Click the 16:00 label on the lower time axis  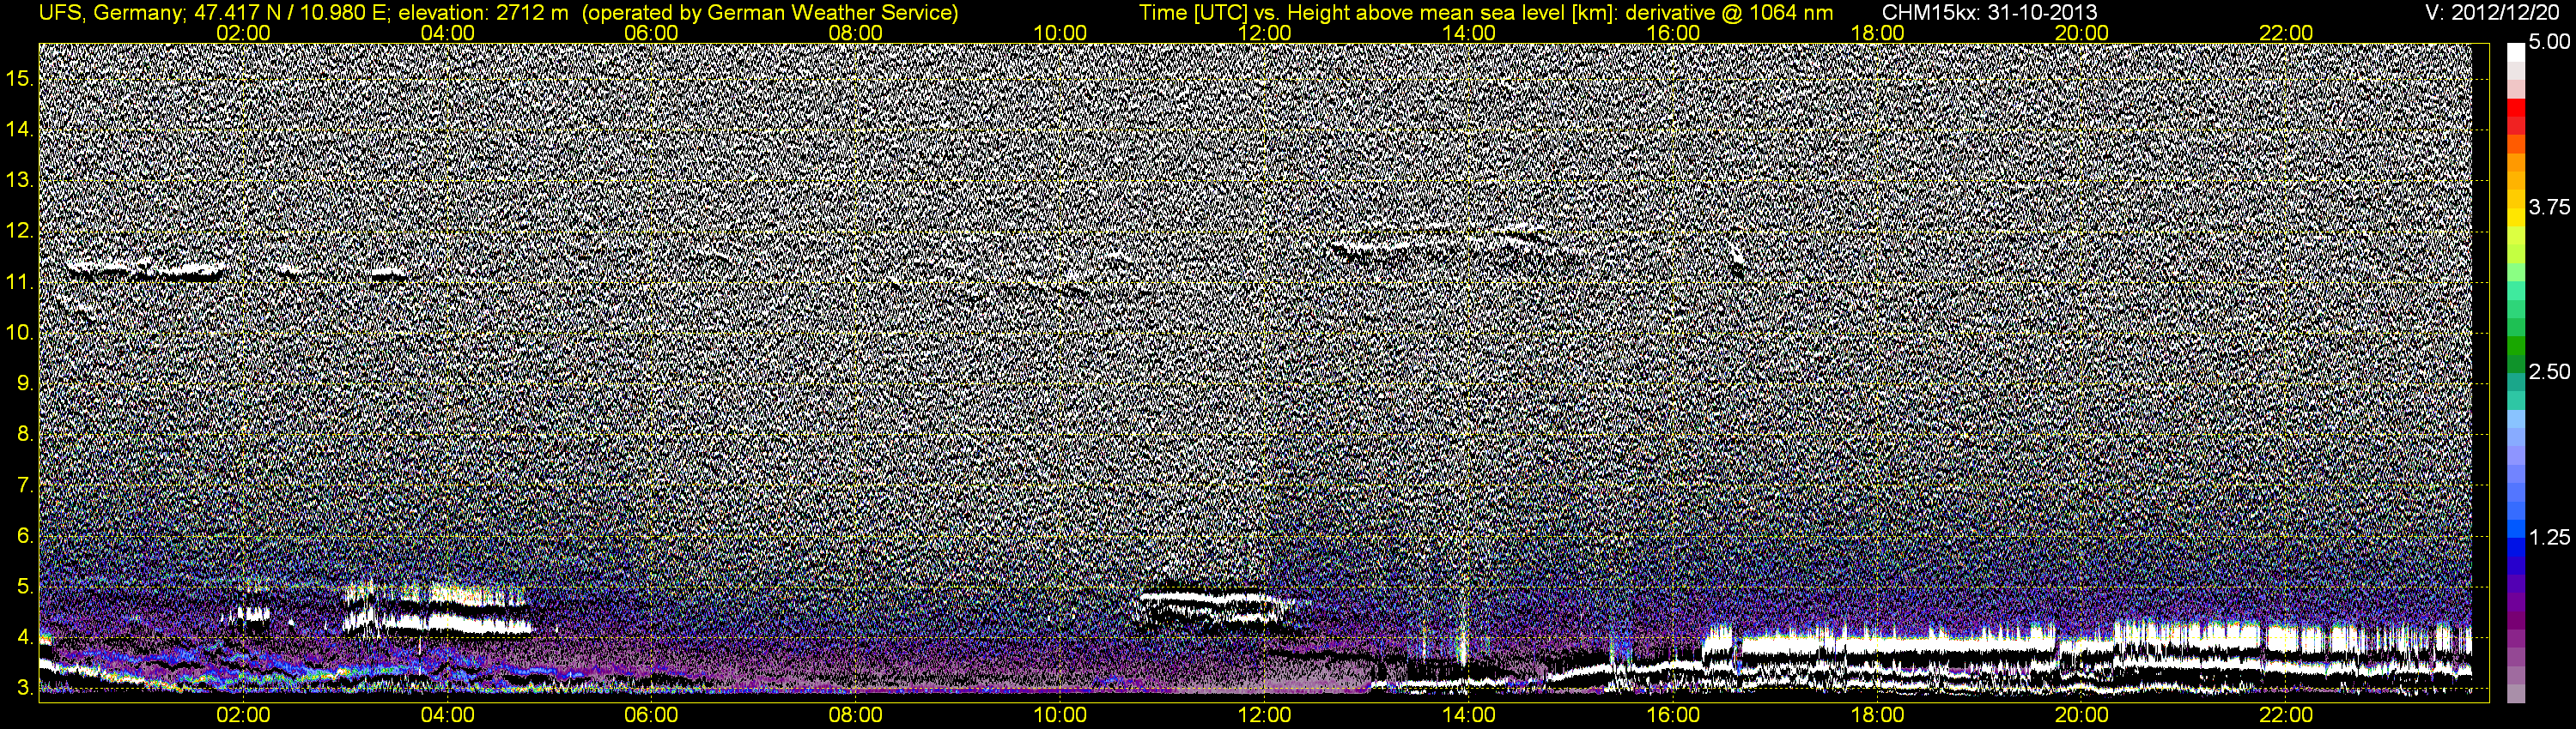click(1673, 715)
